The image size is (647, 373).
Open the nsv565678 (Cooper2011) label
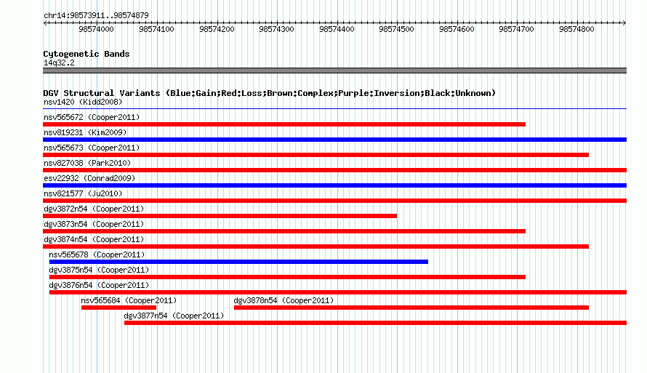click(97, 254)
